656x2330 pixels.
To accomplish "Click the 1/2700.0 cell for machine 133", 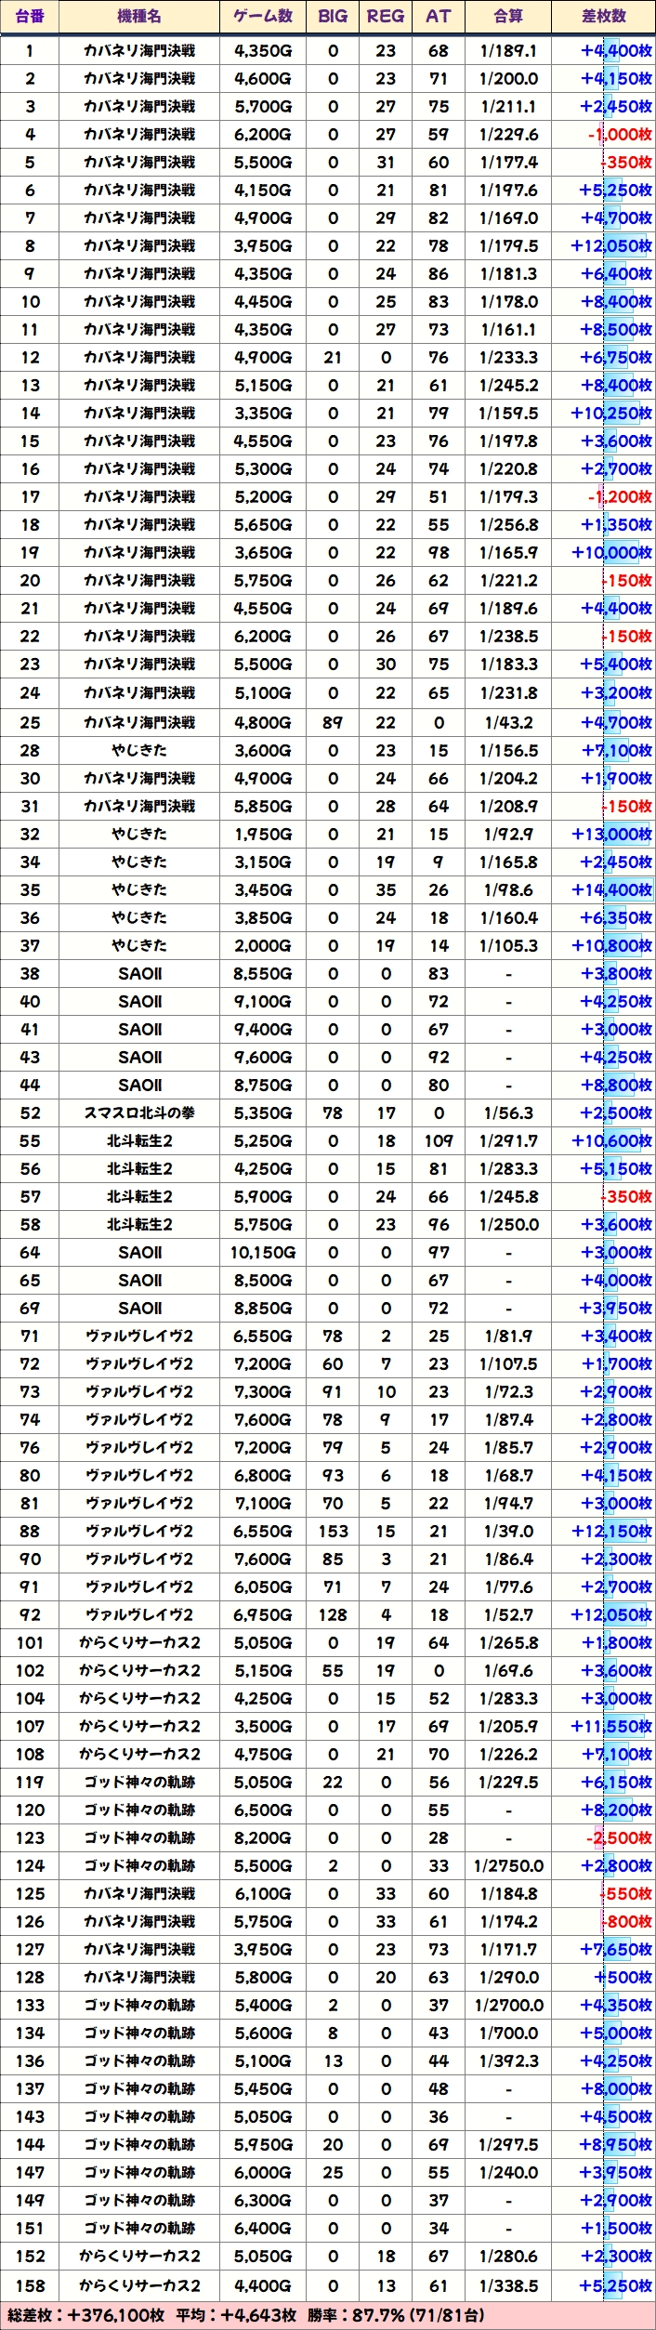I will (508, 2005).
